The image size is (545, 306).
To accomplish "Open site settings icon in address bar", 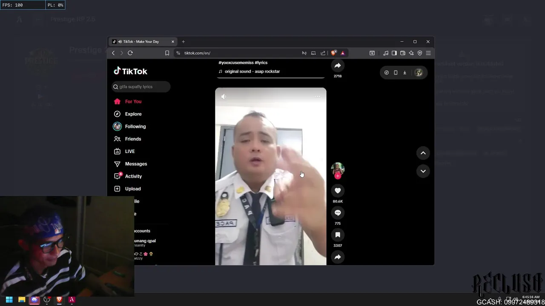I will 178,53.
